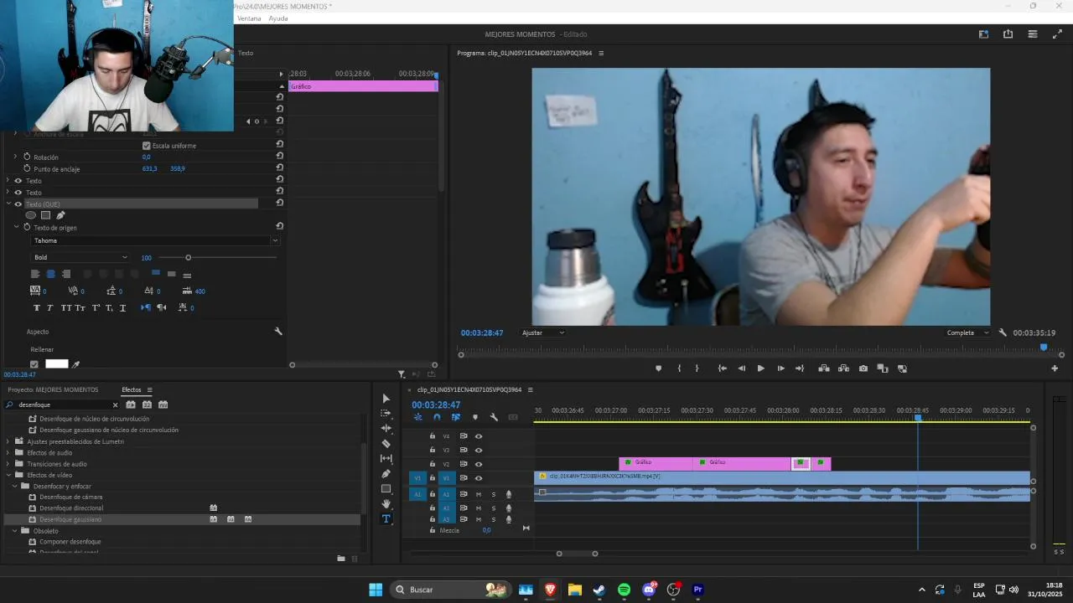Toggle the Rellenar fill checkbox
The height and width of the screenshot is (603, 1073).
[34, 364]
